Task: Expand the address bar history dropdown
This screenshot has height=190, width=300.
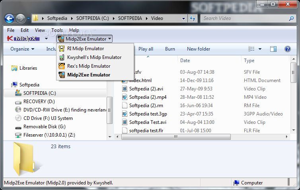Action: click(x=183, y=19)
